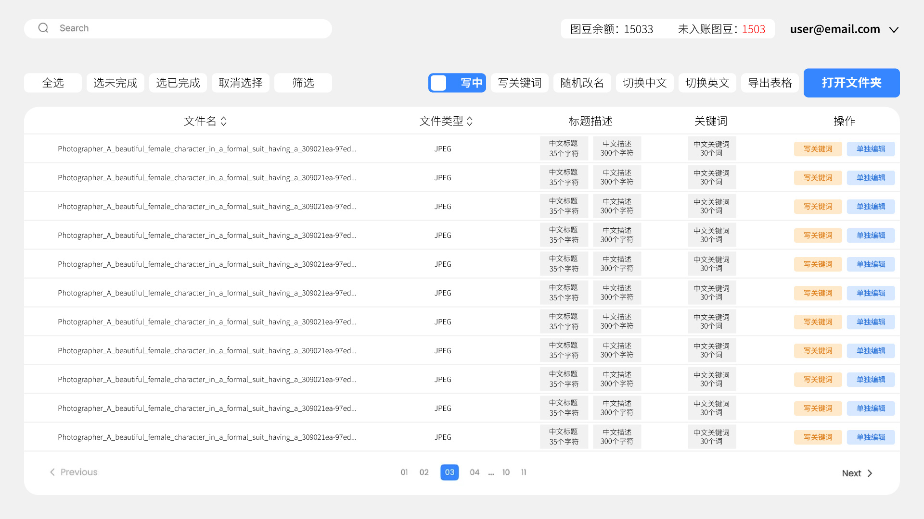Jump to page 04
924x519 pixels.
[x=475, y=472]
